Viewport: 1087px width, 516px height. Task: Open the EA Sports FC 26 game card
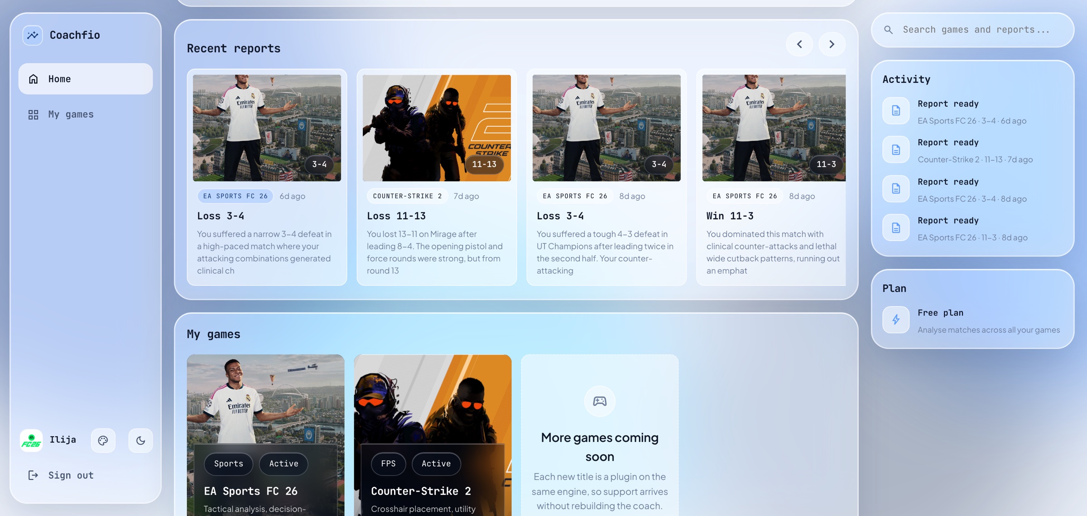pos(266,435)
